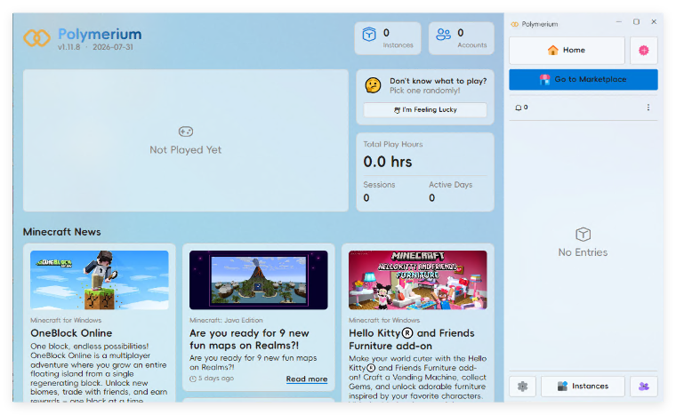Click the Sessions count label
The width and height of the screenshot is (676, 415).
[379, 185]
